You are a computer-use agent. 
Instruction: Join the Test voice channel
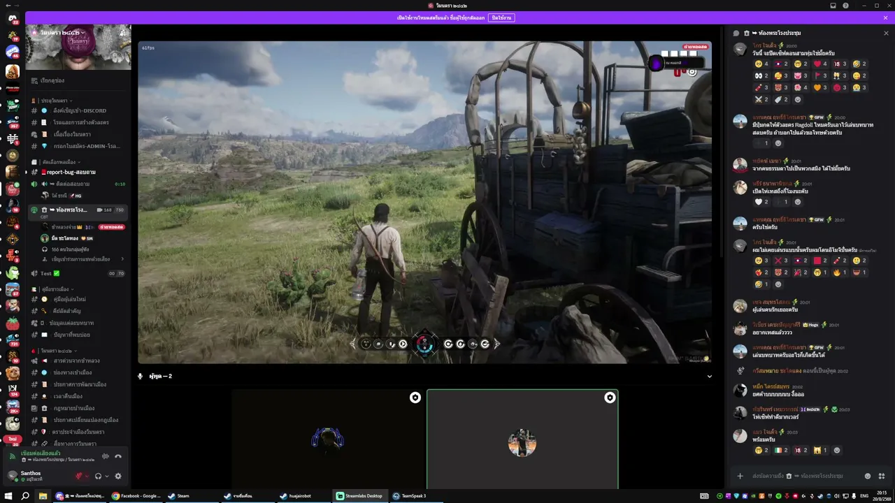click(78, 273)
